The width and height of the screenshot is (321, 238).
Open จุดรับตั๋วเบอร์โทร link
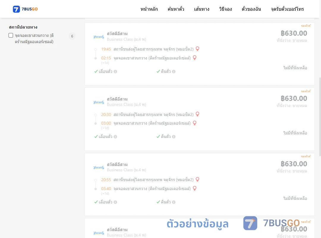tap(287, 9)
